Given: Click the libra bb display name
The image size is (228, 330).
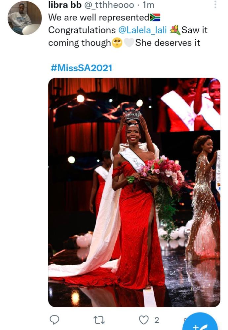Looking at the screenshot, I should 65,5.
